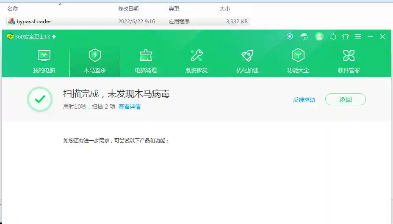Switch to 木马查杀 tab
The width and height of the screenshot is (393, 224).
[x=95, y=62]
